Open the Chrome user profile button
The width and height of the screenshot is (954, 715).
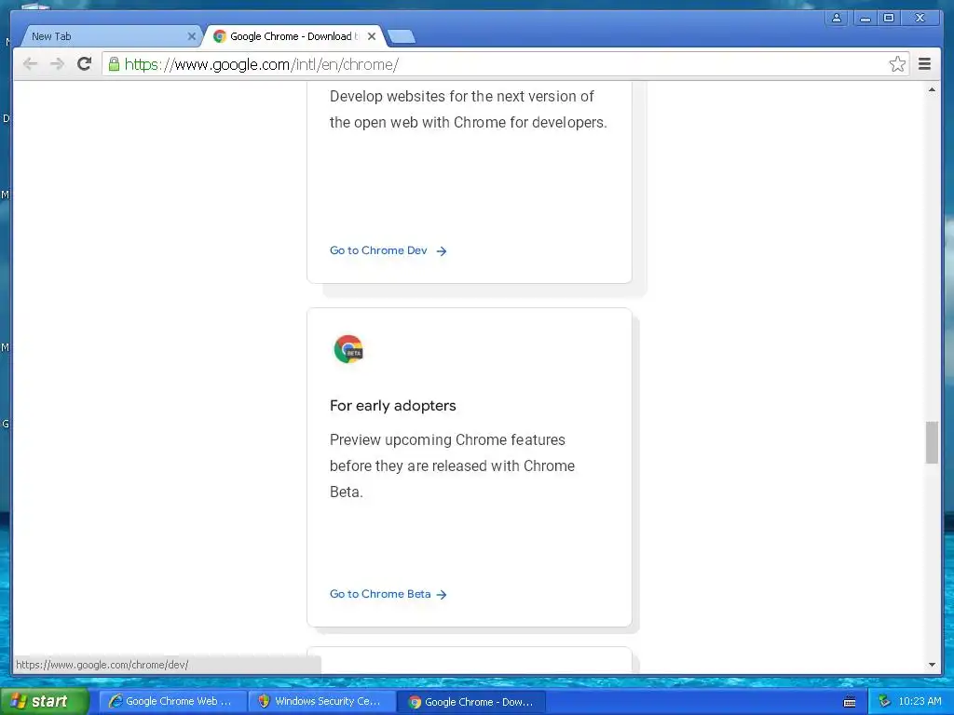click(837, 19)
